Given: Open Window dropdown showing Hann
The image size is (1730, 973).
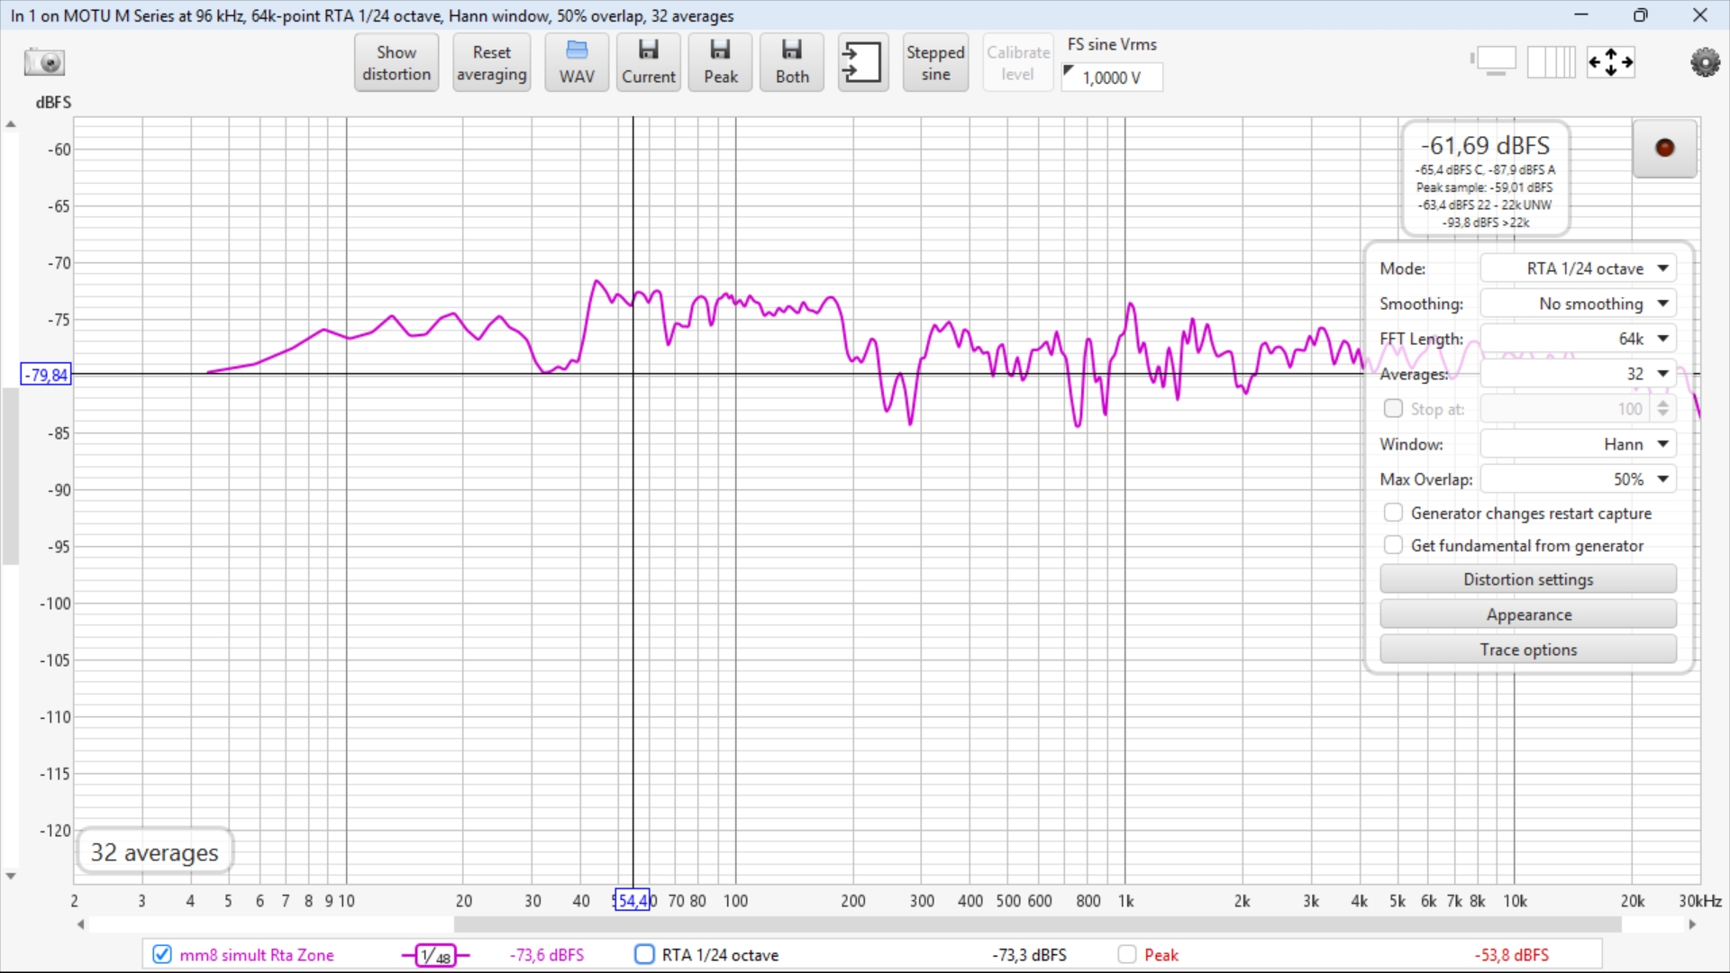Looking at the screenshot, I should (1578, 444).
